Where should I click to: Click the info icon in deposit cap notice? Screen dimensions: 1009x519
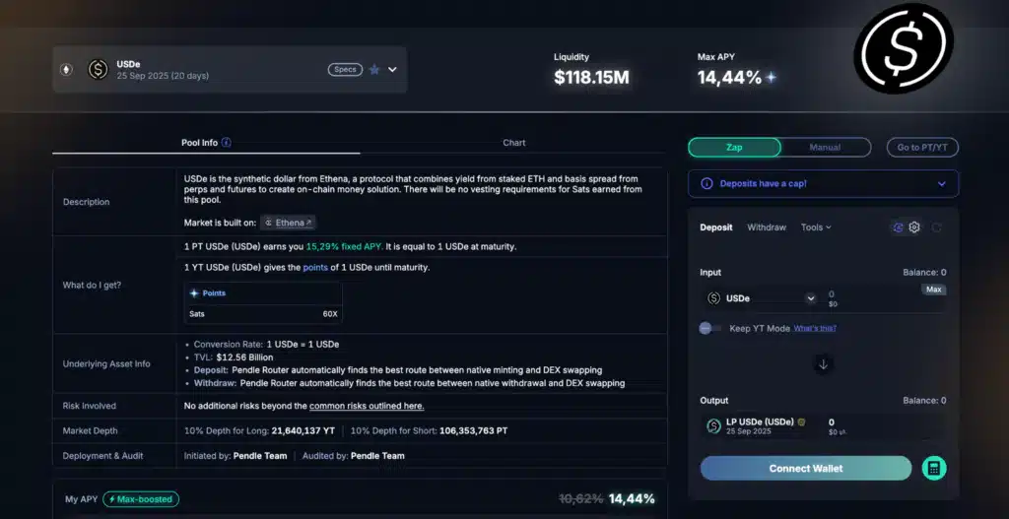pos(706,184)
